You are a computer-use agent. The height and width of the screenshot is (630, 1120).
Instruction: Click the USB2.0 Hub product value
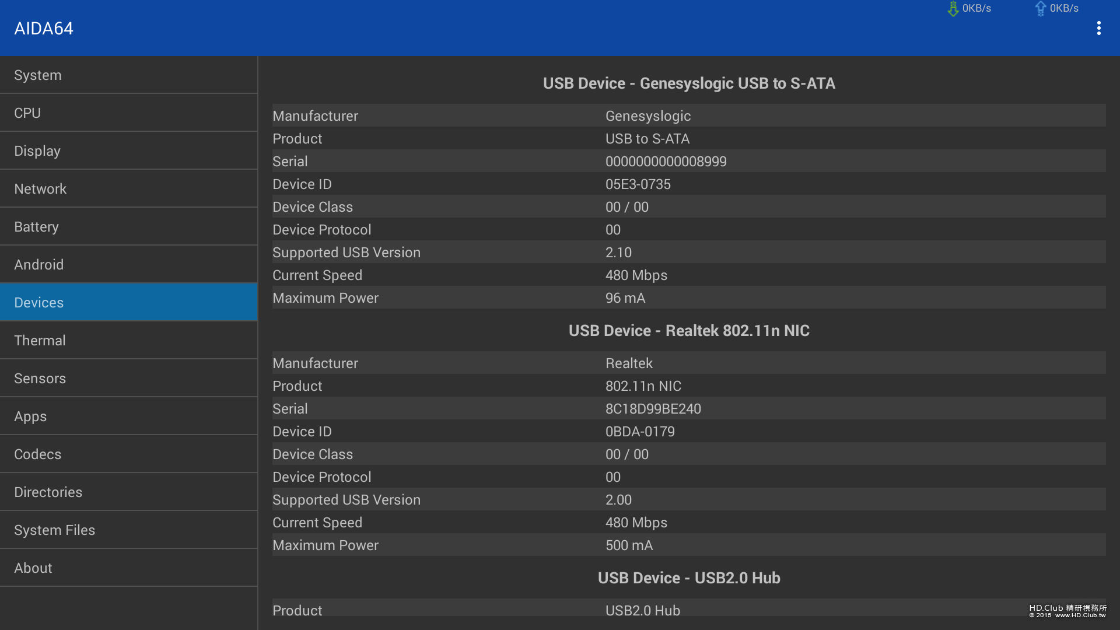(x=643, y=611)
